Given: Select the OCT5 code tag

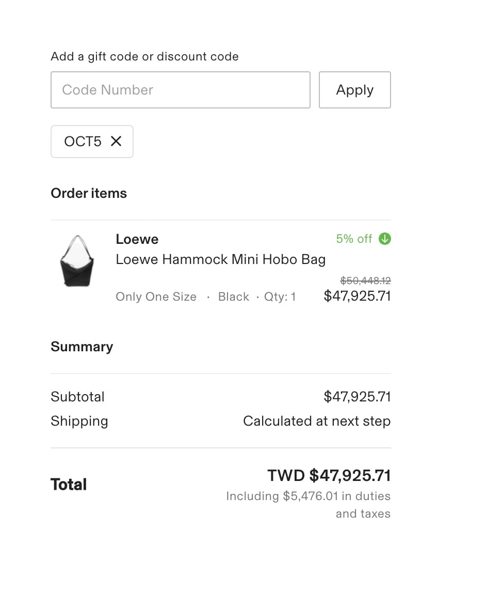Looking at the screenshot, I should [x=92, y=142].
